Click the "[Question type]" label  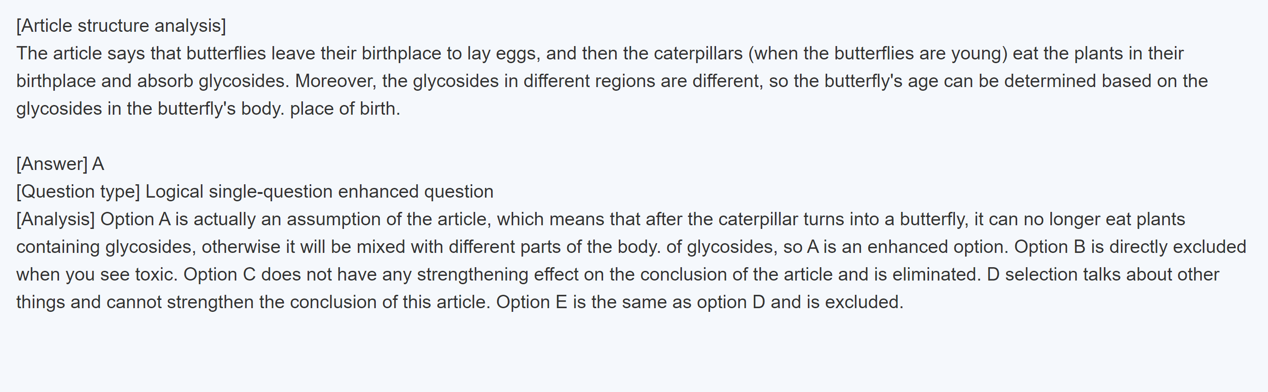78,191
